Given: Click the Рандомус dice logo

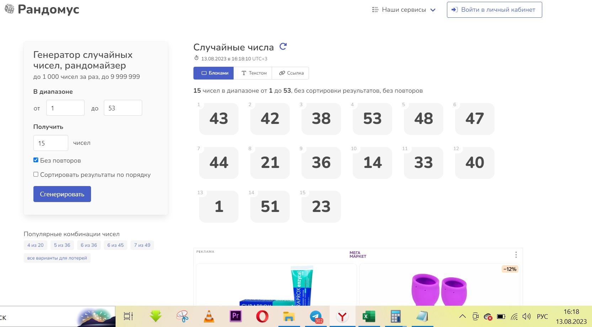Looking at the screenshot, I should [10, 9].
